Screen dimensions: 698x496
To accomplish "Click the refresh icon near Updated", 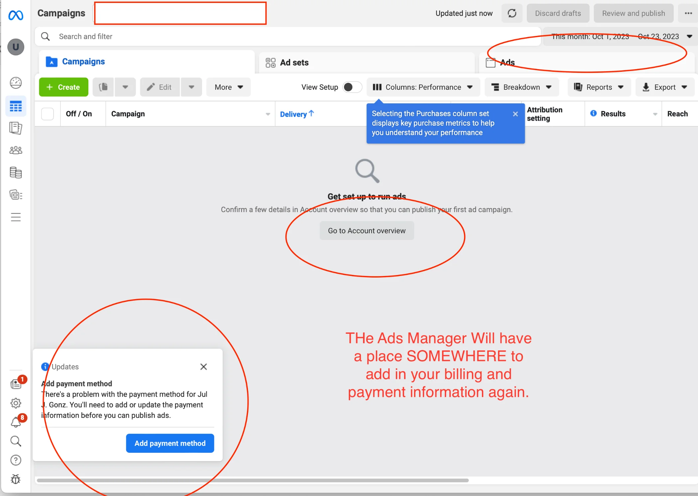I will [x=512, y=13].
